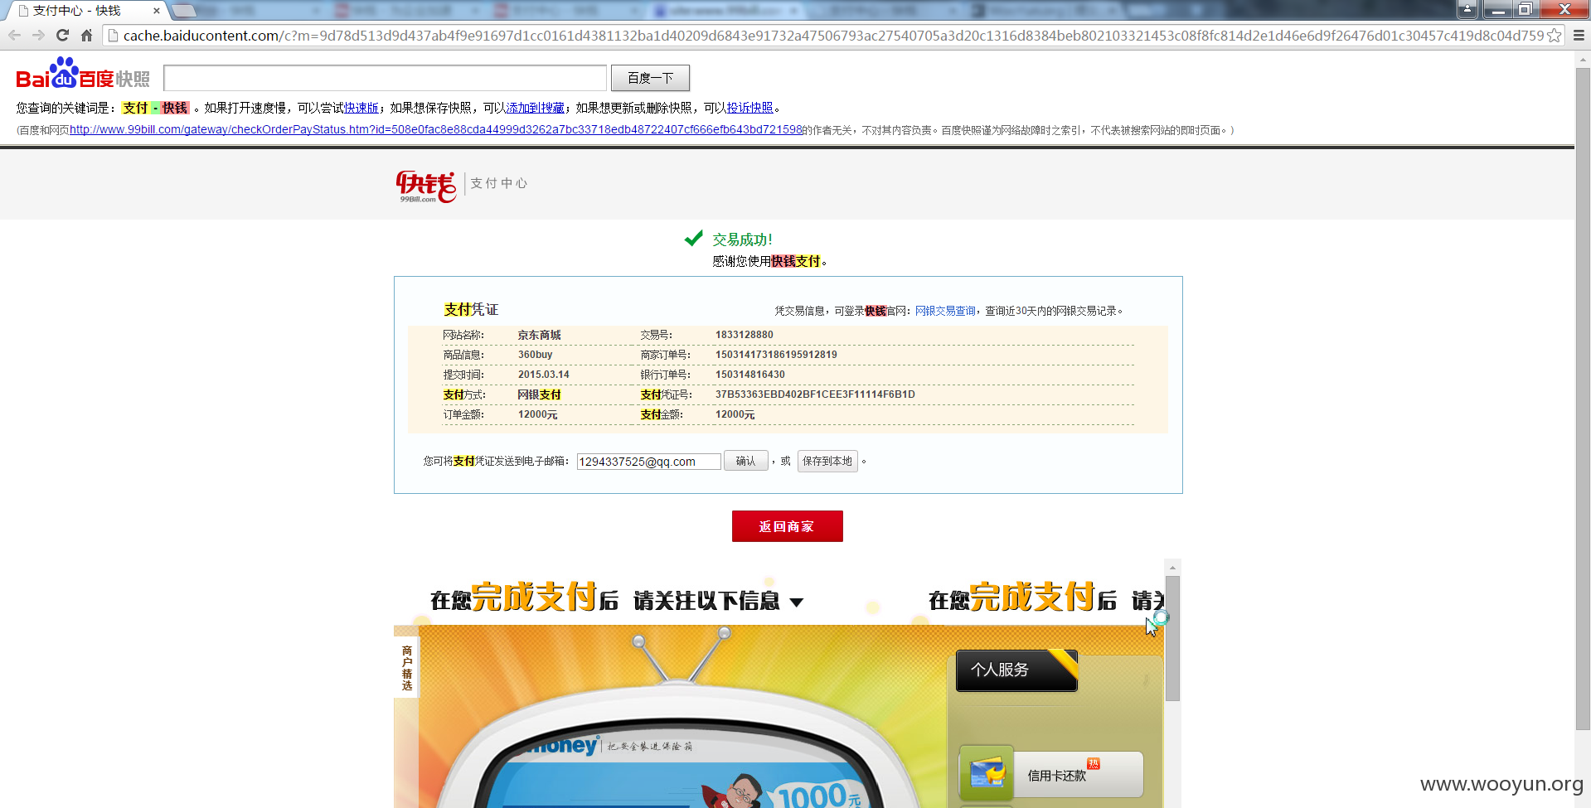Open the 99bill.com checkOrderPayStatus source link
The image size is (1591, 808).
436,129
